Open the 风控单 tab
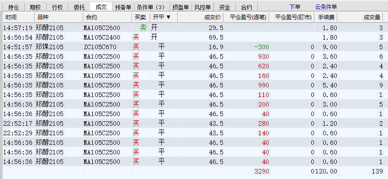 point(202,7)
